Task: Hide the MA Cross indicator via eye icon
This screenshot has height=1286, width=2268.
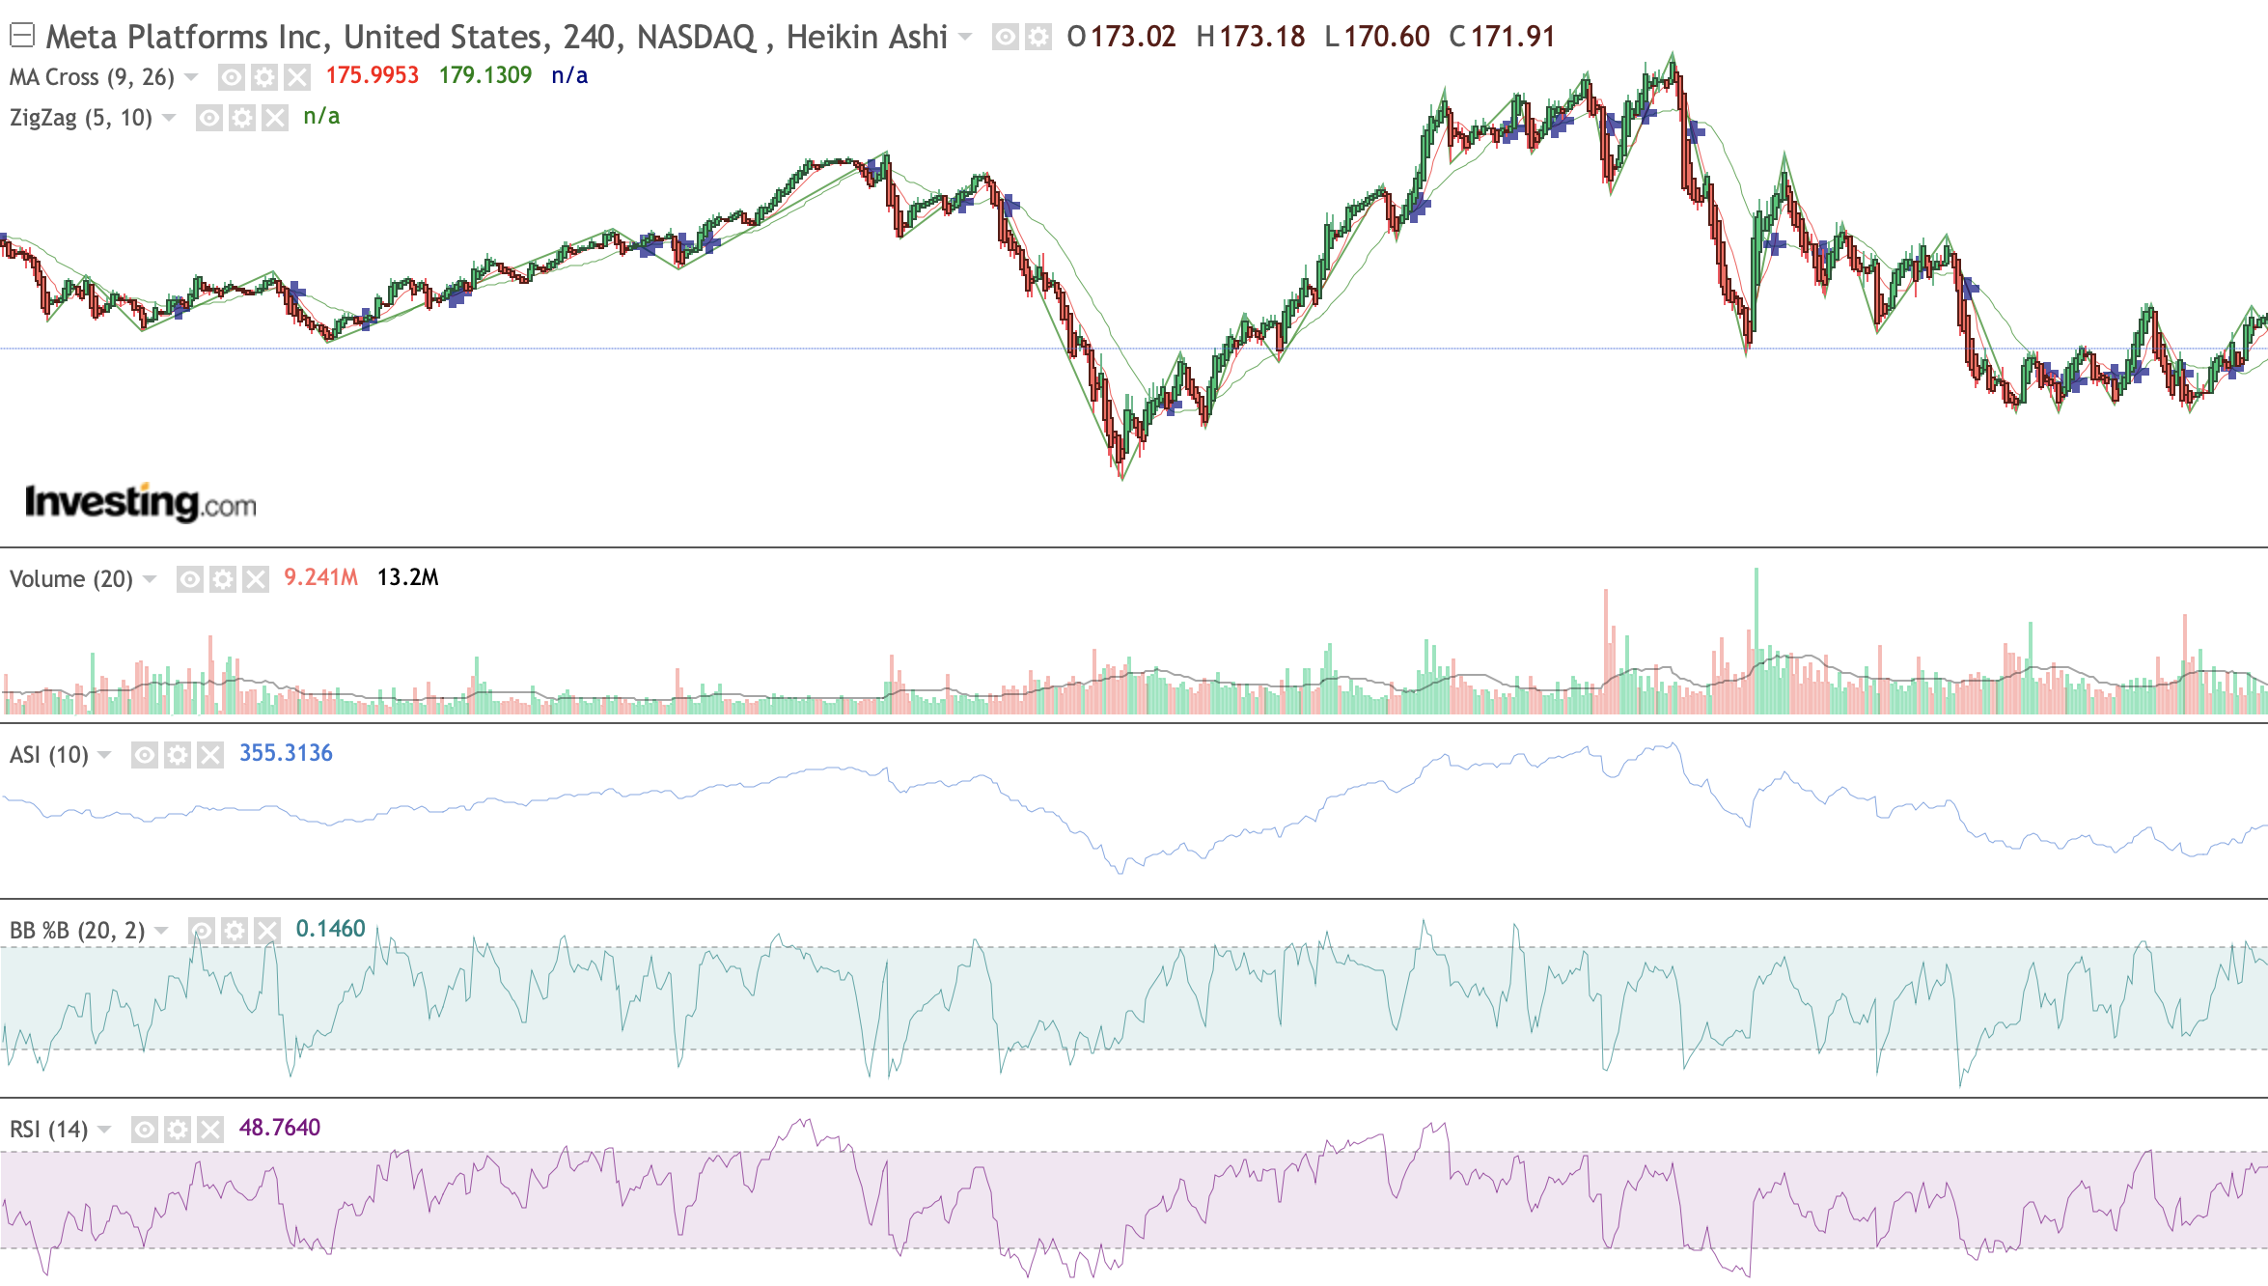Action: point(232,77)
